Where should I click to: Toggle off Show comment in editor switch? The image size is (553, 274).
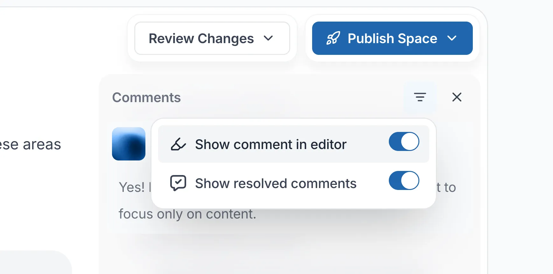(x=404, y=141)
